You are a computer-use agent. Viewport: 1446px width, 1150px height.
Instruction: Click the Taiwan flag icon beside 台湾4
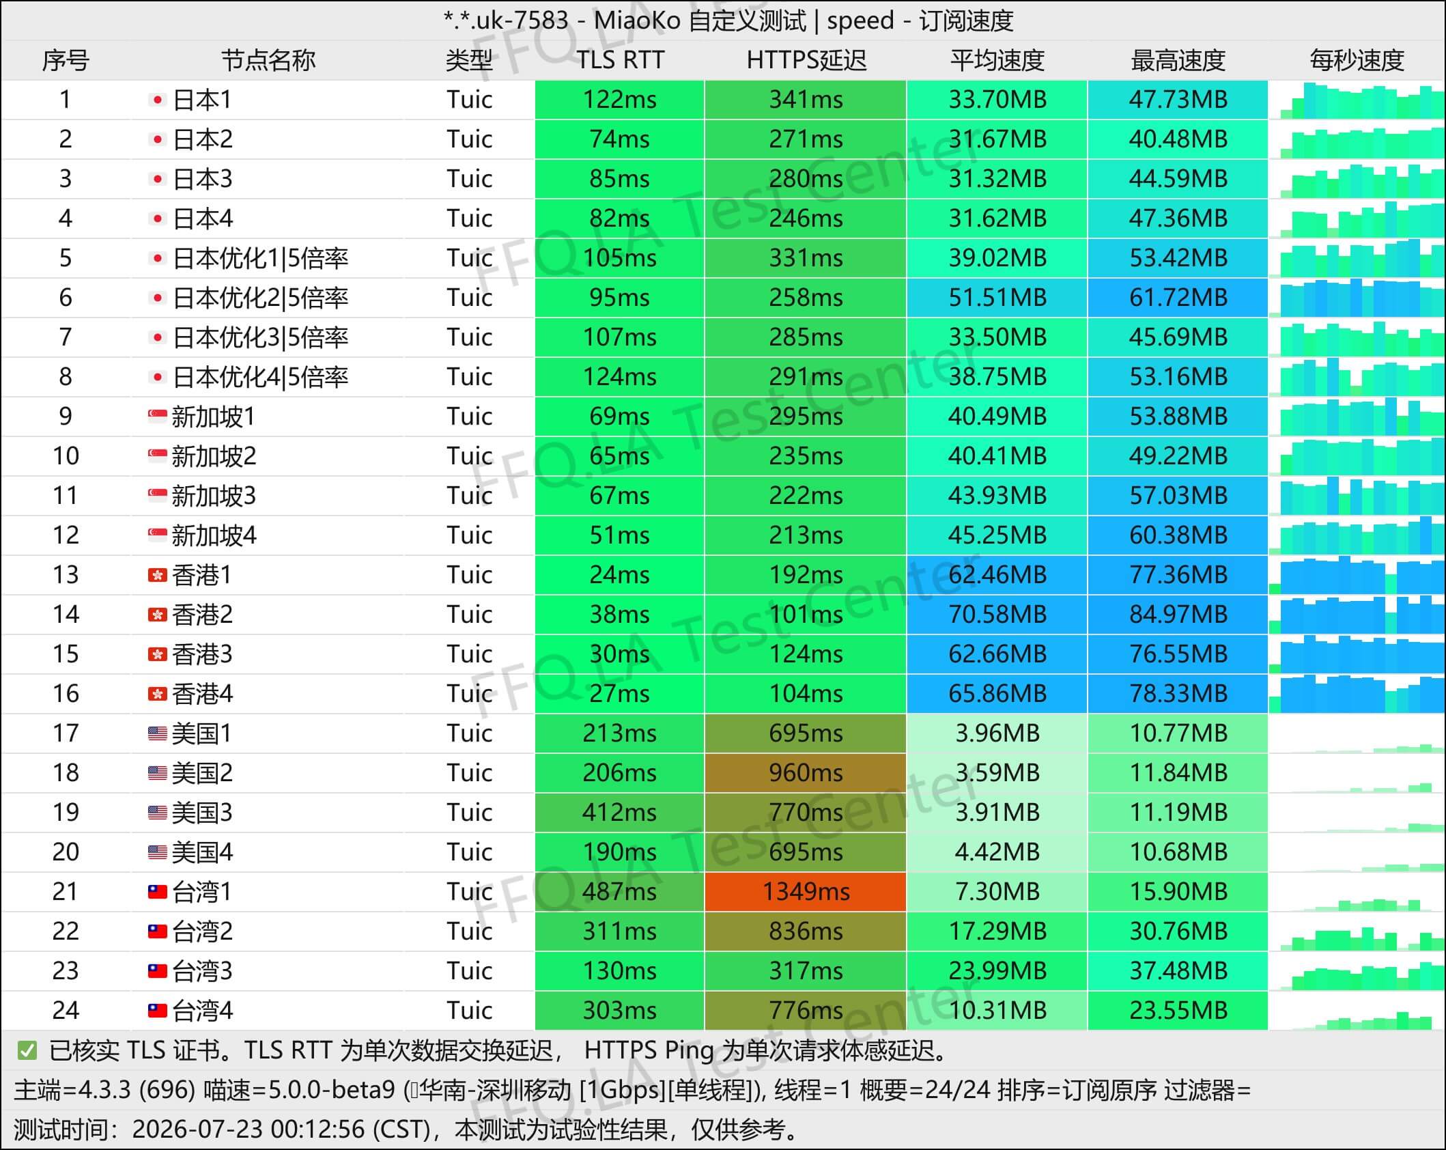pos(158,1011)
